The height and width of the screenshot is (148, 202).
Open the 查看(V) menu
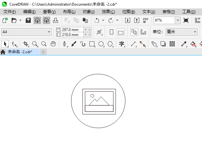pyautogui.click(x=49, y=12)
